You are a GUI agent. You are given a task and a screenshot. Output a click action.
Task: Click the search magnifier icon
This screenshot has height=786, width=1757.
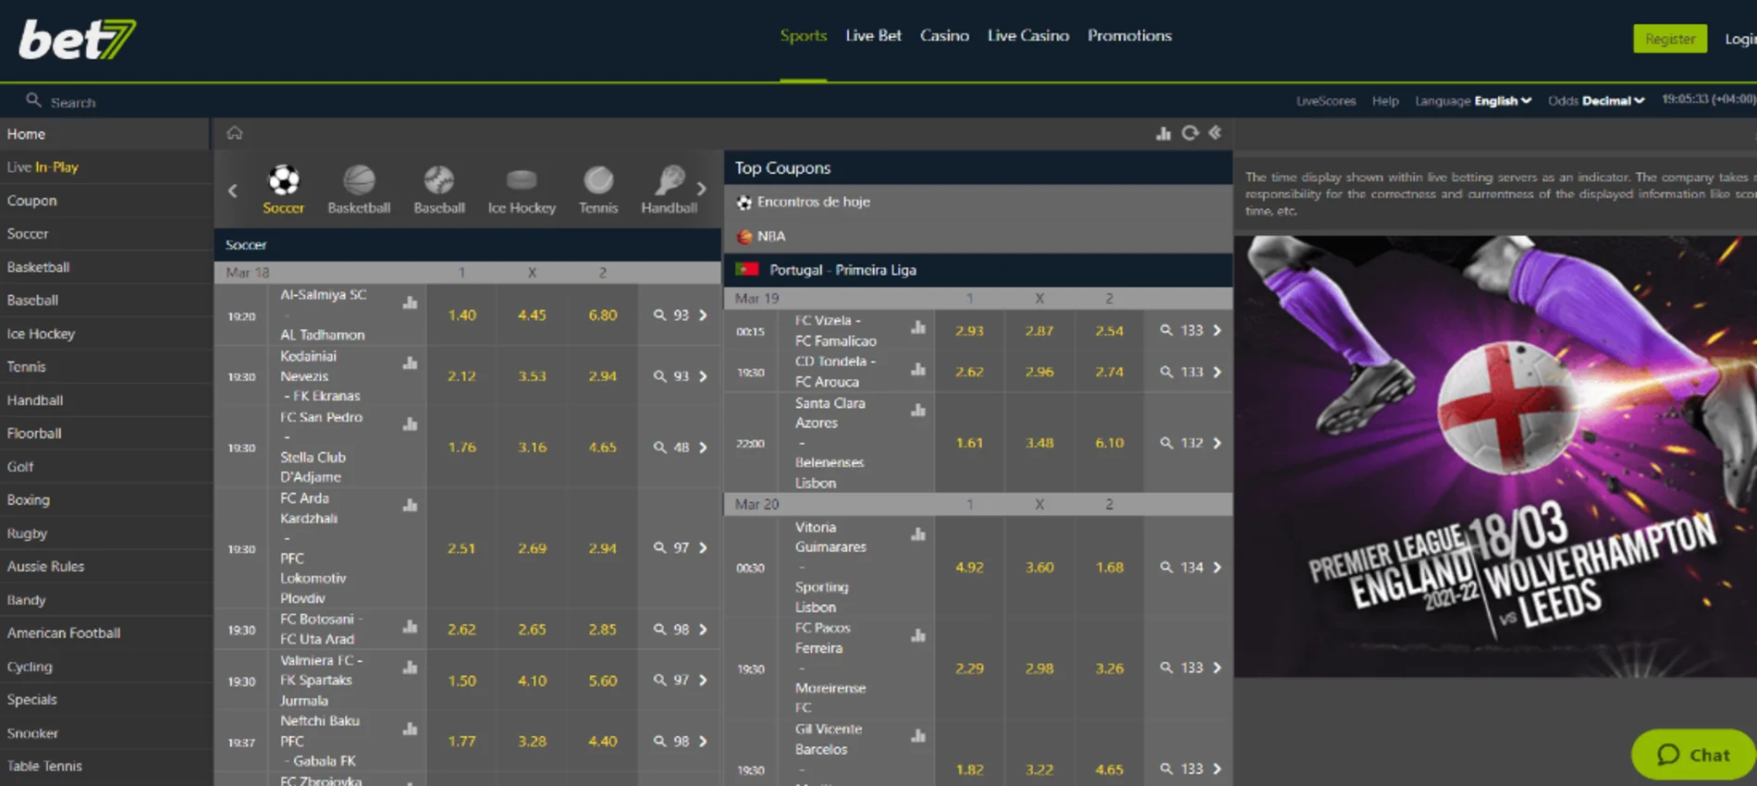33,100
